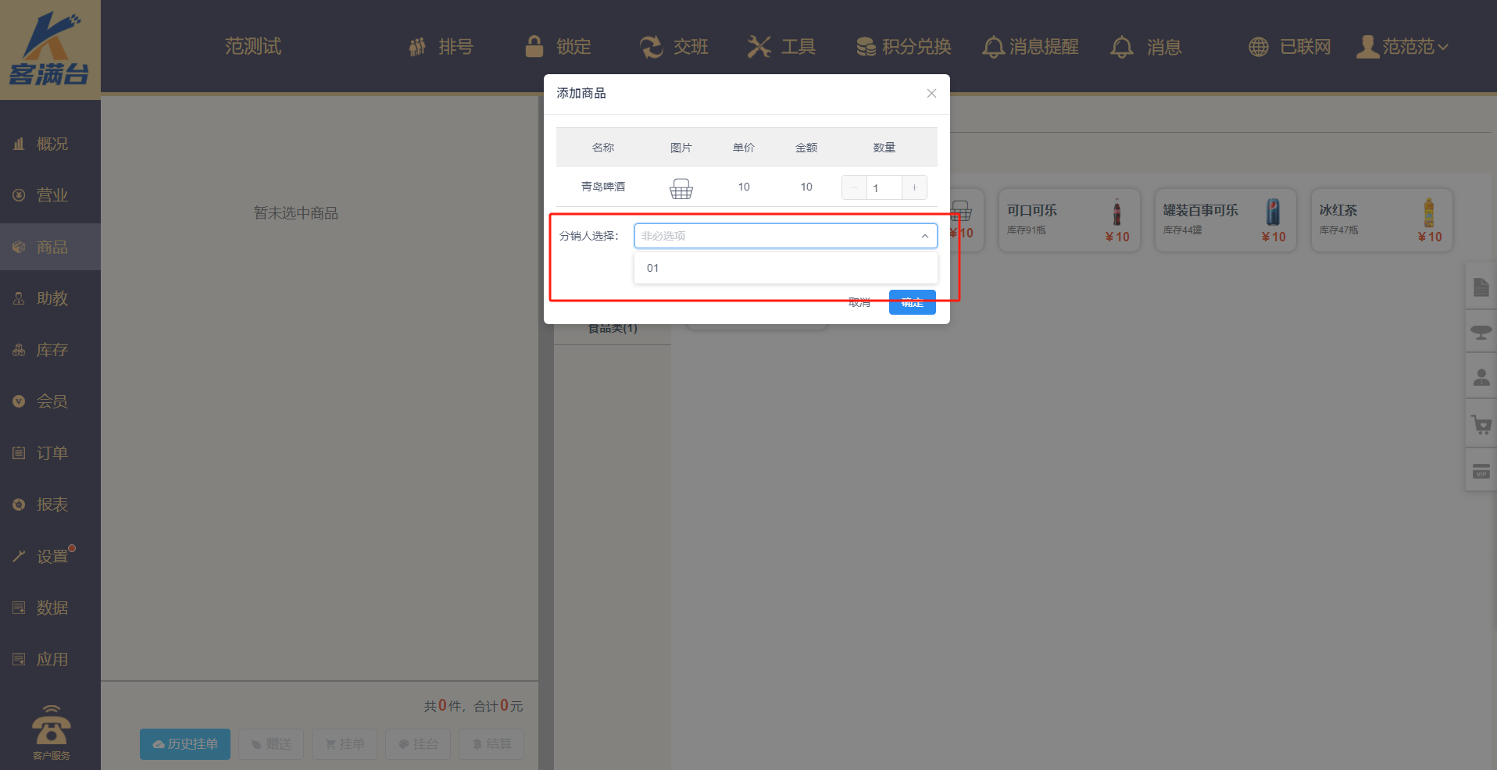
Task: Click the 排号 queue icon in header
Action: (418, 47)
